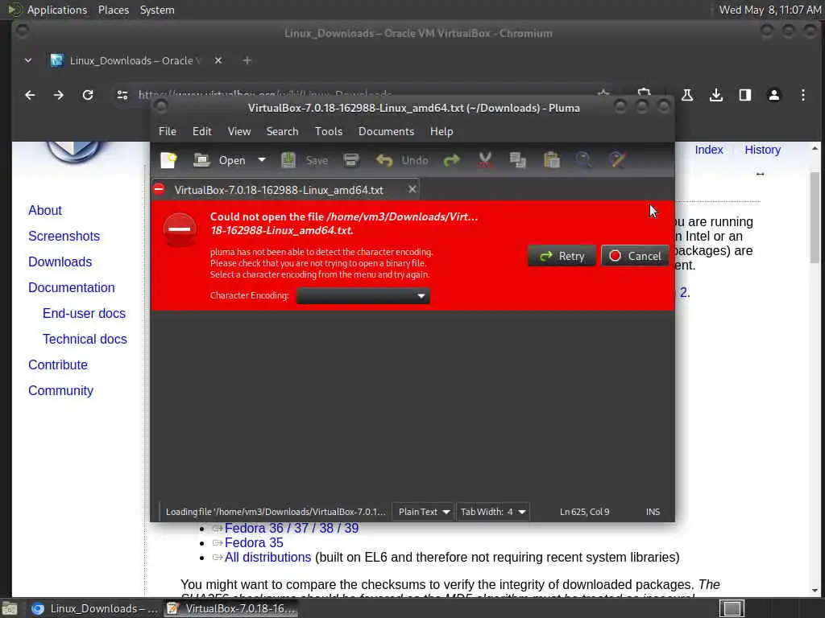Viewport: 825px width, 618px height.
Task: Open the Help menu in Pluma
Action: coord(442,131)
